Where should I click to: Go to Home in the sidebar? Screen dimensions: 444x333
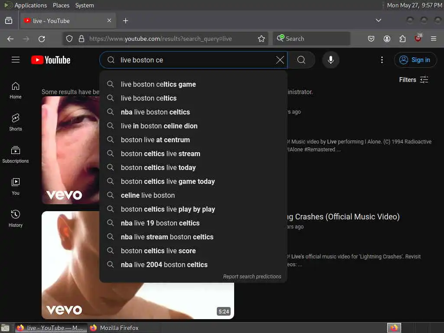pos(16,91)
